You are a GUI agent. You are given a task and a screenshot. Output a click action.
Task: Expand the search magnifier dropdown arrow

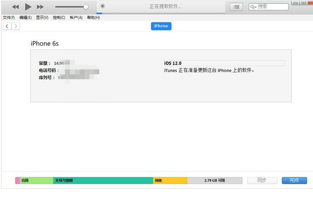click(253, 7)
